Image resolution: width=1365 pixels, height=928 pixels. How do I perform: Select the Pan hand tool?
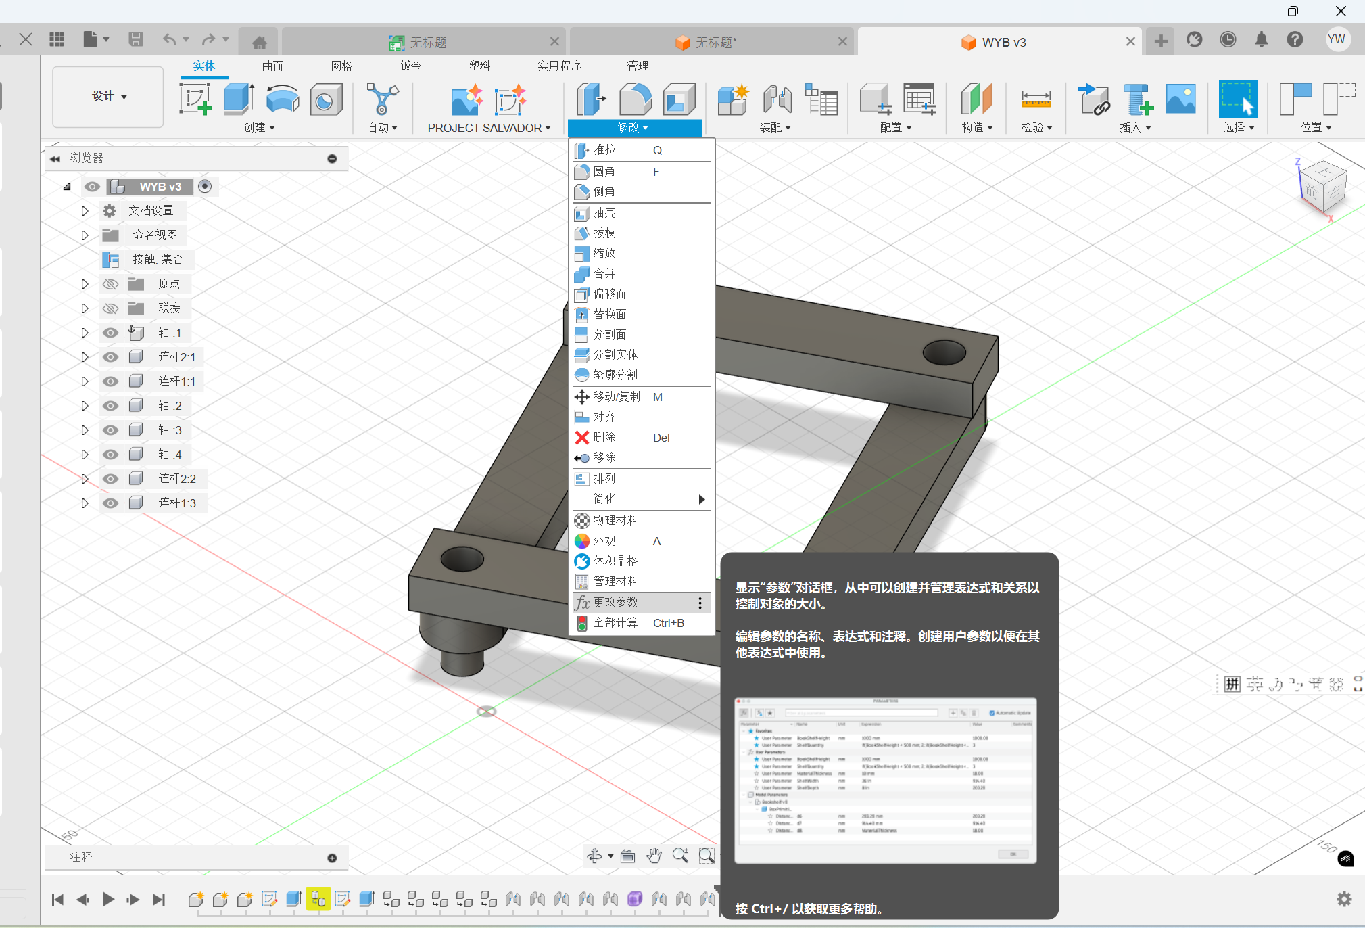653,856
